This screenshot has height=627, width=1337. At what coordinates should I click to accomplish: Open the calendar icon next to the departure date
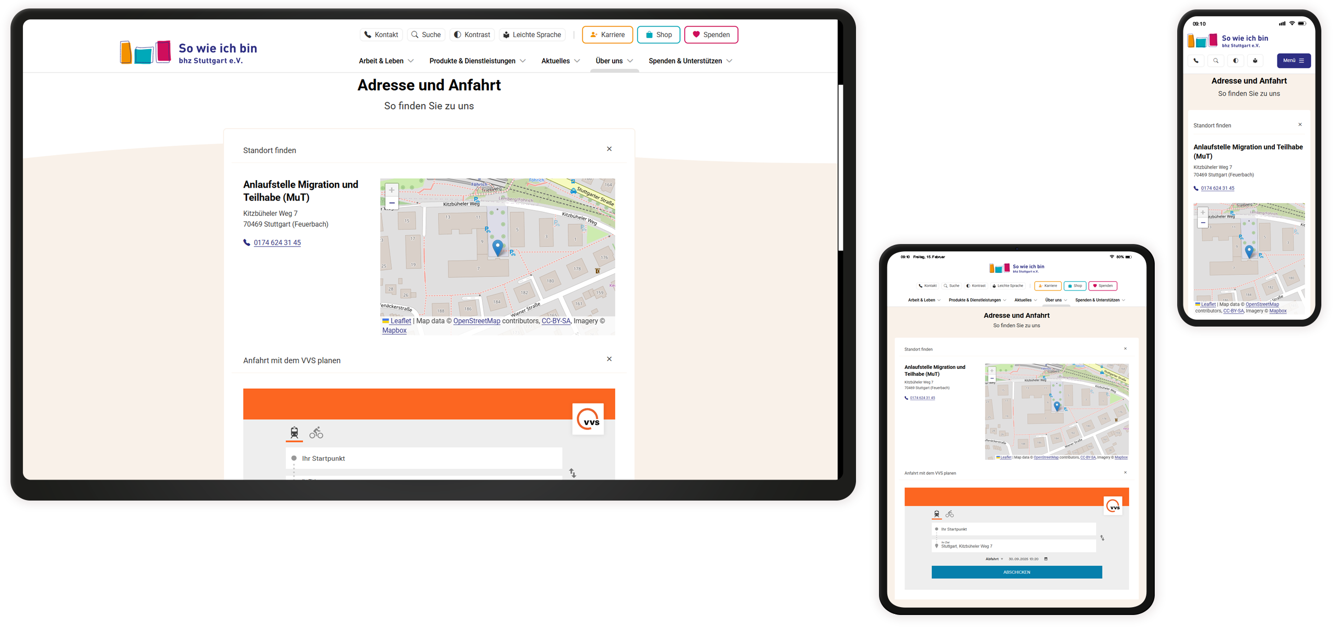click(x=1046, y=559)
